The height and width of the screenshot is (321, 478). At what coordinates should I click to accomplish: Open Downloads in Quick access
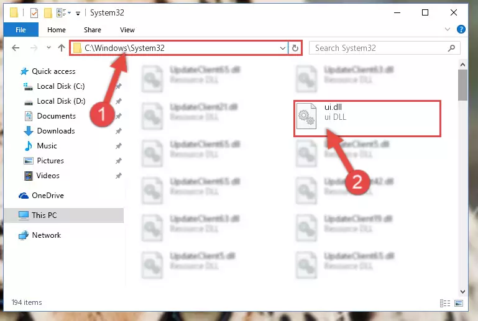click(56, 131)
